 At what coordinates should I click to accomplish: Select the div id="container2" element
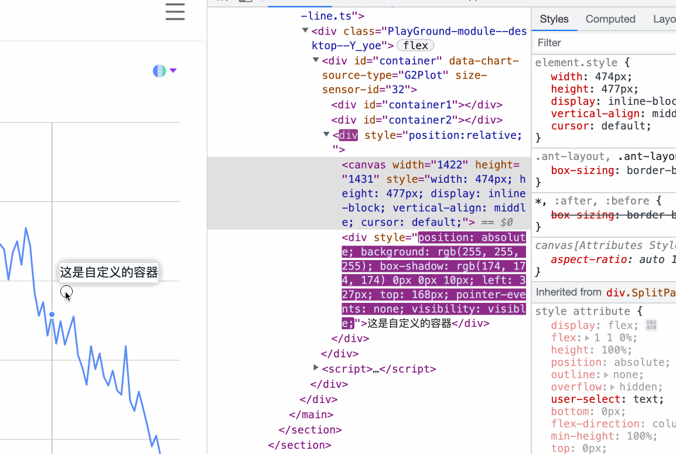(x=416, y=120)
